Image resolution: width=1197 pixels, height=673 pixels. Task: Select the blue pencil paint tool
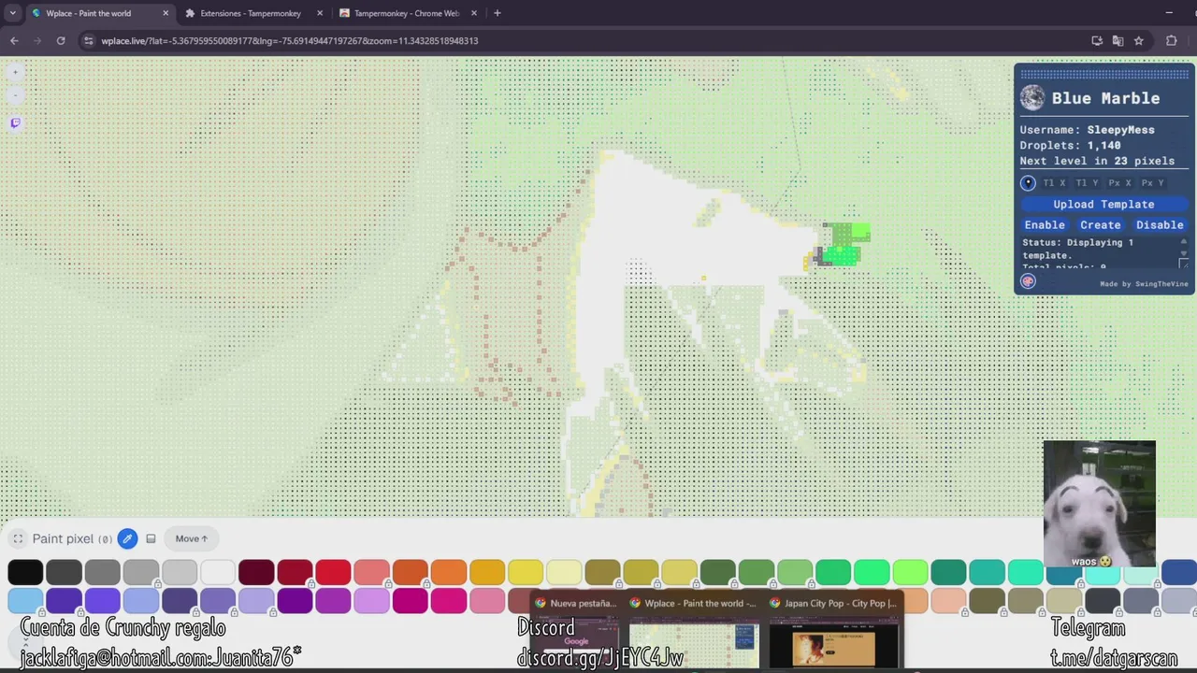click(127, 538)
